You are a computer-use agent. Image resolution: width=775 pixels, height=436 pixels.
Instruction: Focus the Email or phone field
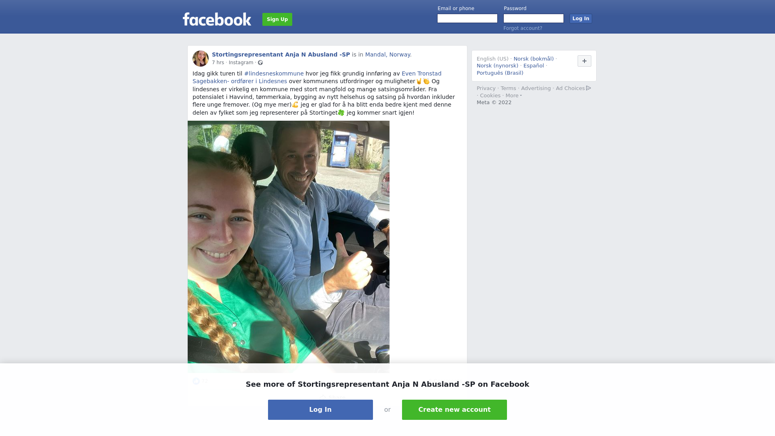[x=467, y=19]
